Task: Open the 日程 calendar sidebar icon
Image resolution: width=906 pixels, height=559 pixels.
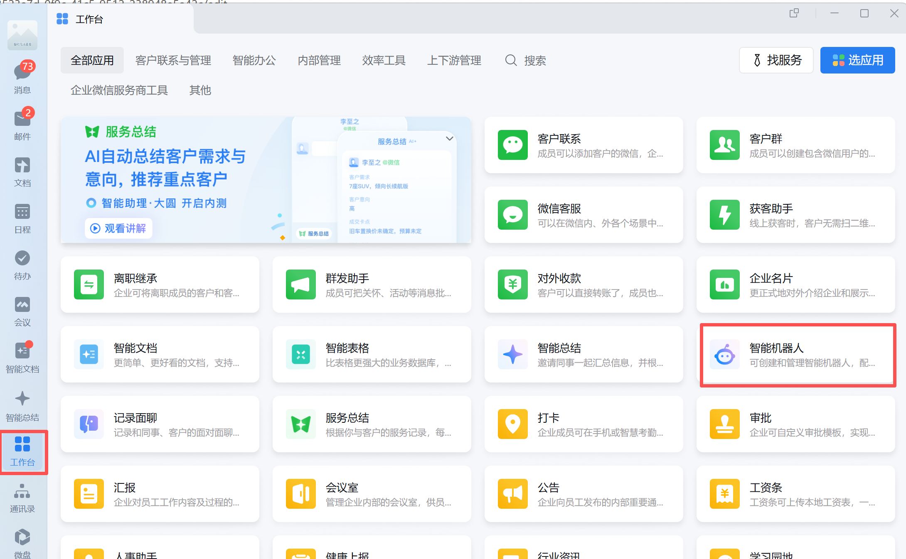Action: click(x=22, y=218)
